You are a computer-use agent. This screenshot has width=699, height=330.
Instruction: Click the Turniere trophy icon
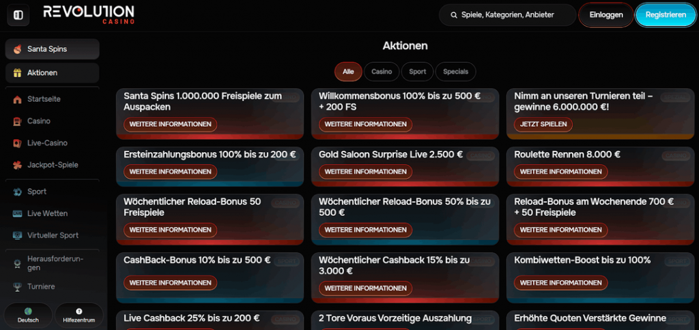[17, 287]
